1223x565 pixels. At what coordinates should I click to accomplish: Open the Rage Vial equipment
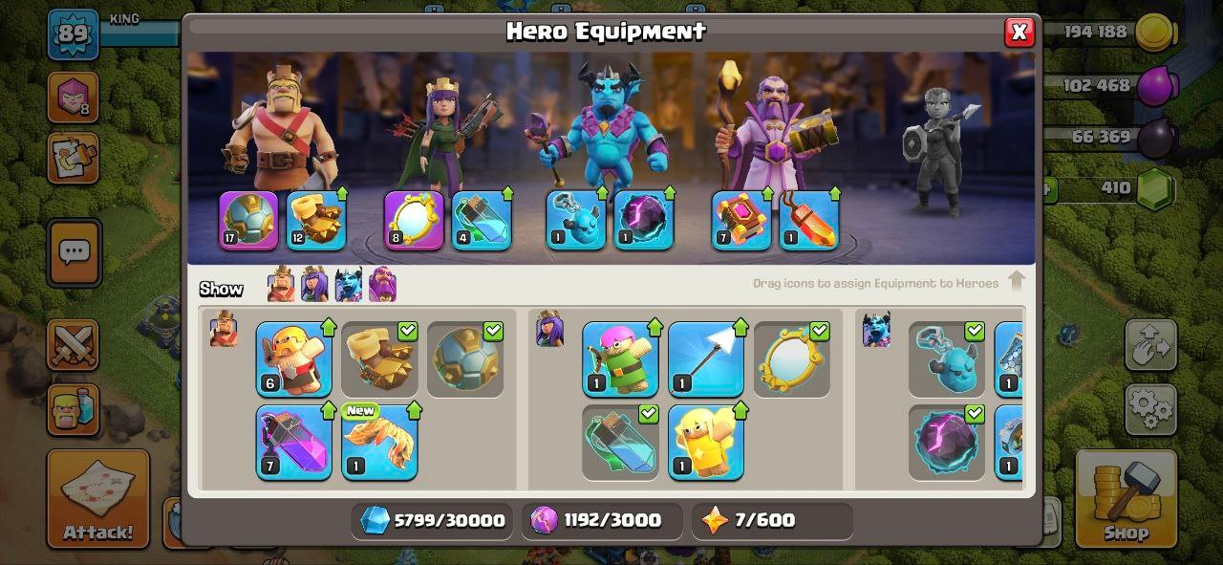[293, 442]
